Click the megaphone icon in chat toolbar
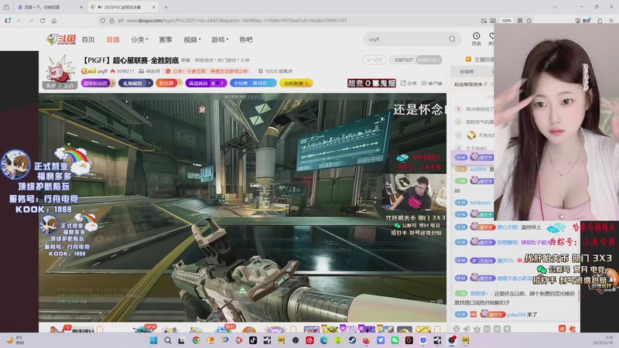This screenshot has width=619, height=348. (467, 329)
